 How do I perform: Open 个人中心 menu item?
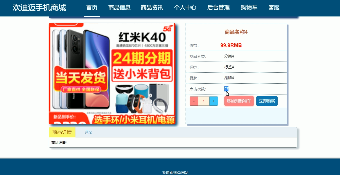click(x=185, y=8)
